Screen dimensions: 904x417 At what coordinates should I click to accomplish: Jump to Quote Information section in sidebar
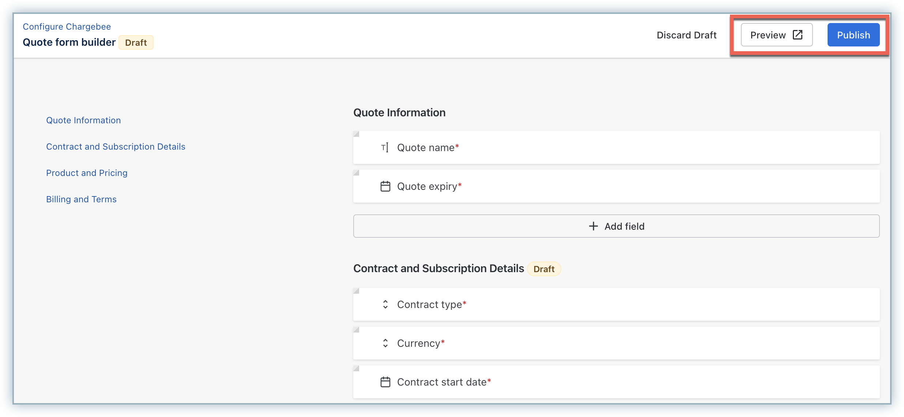(83, 120)
